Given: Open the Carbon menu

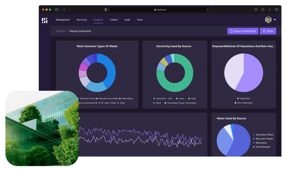Looking at the screenshot, I should (x=114, y=20).
